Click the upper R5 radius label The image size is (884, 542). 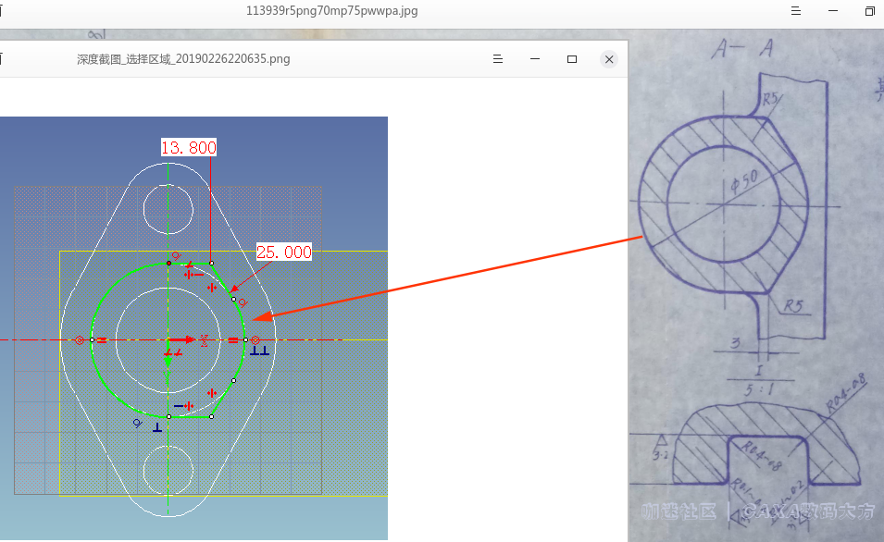(771, 100)
